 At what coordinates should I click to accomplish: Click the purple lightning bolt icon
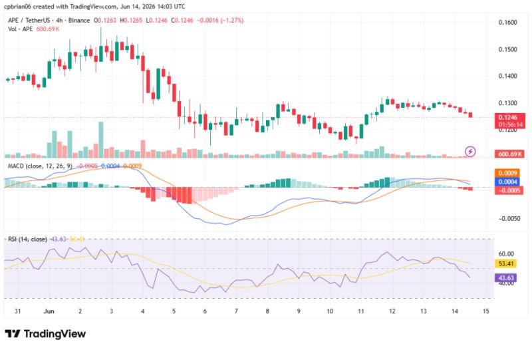pyautogui.click(x=470, y=151)
